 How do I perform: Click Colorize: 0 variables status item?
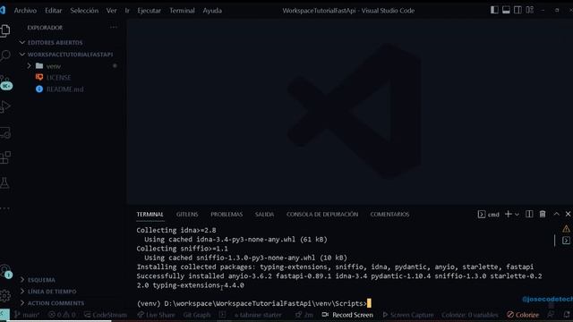click(x=469, y=315)
